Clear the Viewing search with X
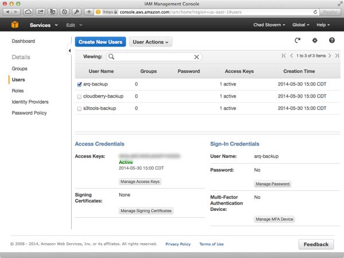This screenshot has width=344, height=258. point(197,57)
